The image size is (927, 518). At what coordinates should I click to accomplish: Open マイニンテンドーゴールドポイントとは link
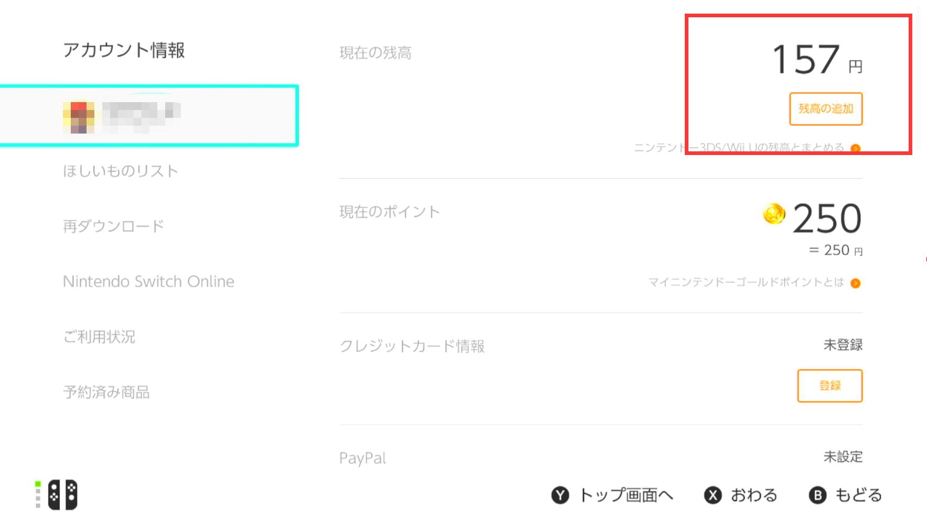coord(747,283)
